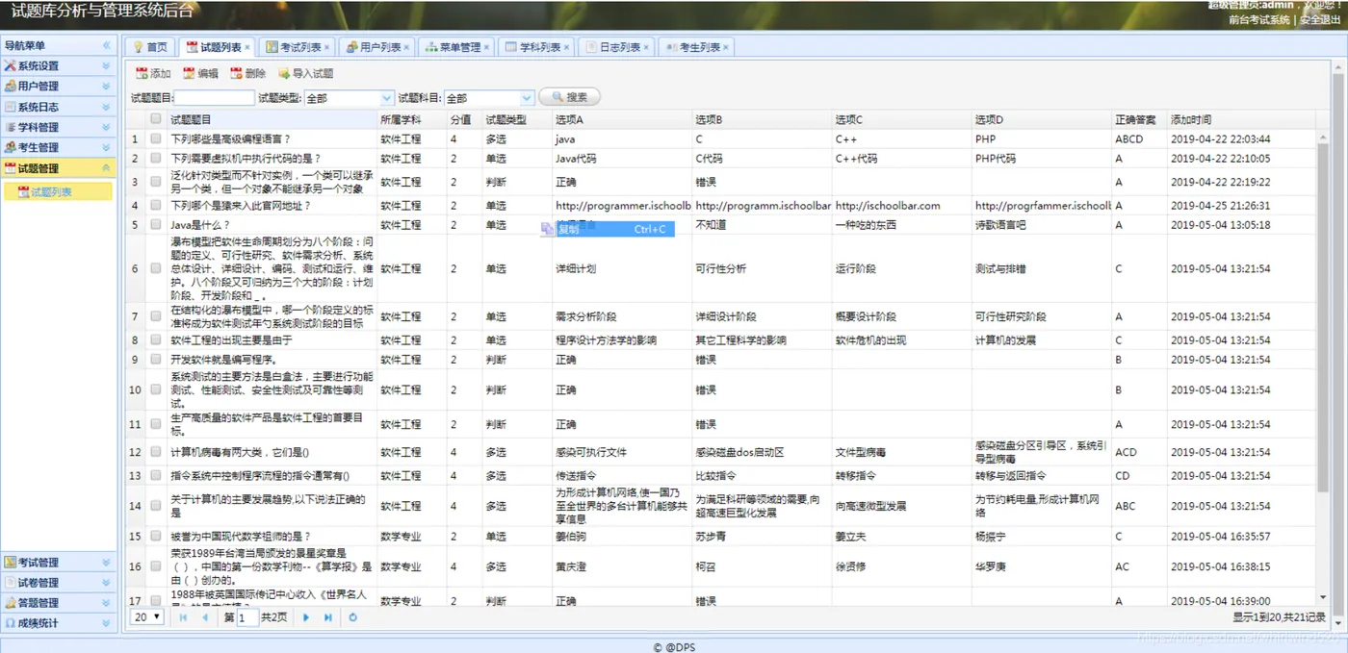This screenshot has height=653, width=1348.
Task: Collapse the 导航菜单 navigation panel
Action: click(107, 45)
